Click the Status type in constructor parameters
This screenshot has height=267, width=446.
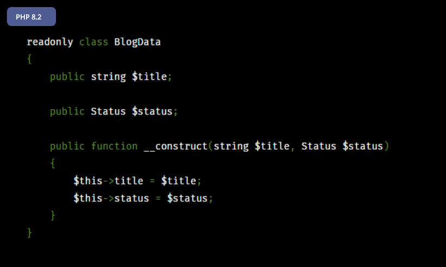pyautogui.click(x=318, y=147)
